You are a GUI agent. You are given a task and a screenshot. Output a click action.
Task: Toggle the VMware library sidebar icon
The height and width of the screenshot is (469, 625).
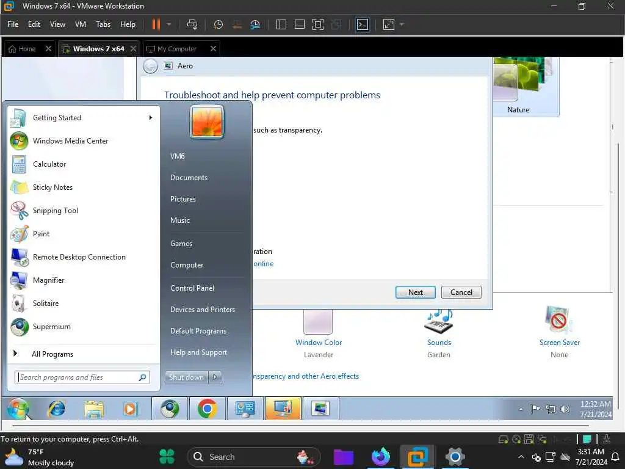pyautogui.click(x=281, y=24)
